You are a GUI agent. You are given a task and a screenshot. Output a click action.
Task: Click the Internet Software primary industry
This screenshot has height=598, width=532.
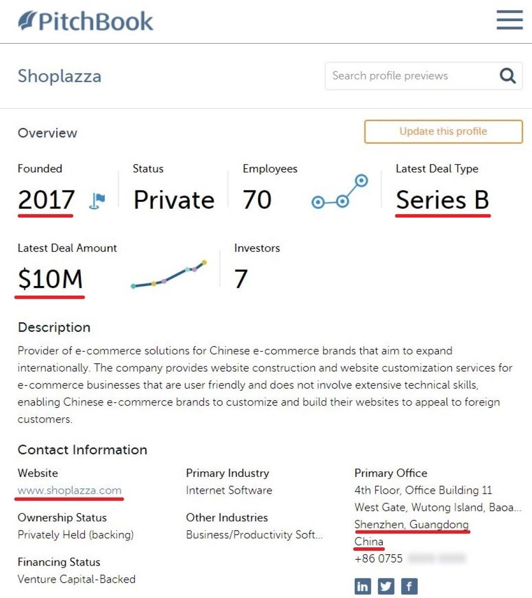pos(229,490)
